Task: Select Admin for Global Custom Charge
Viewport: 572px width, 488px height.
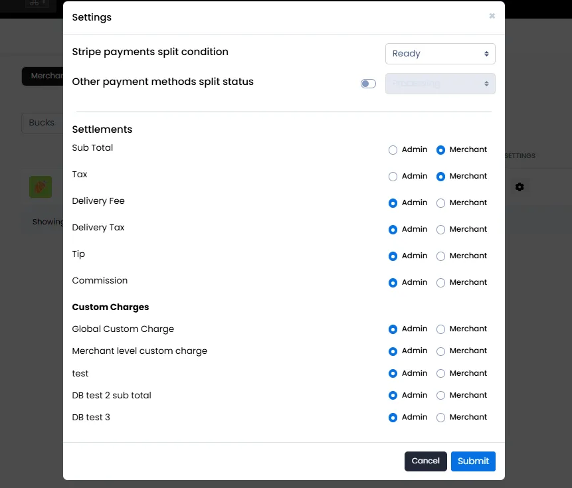Action: (x=393, y=329)
